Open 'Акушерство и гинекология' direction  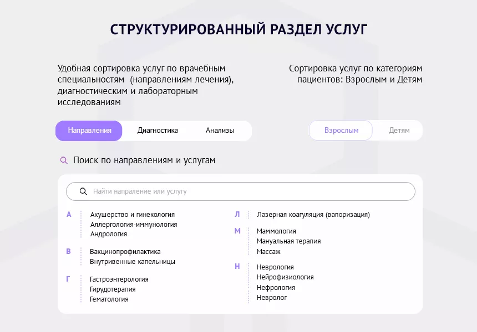click(133, 215)
